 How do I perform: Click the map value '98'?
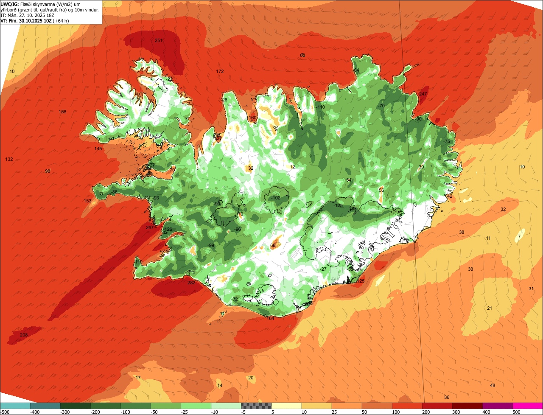click(x=48, y=171)
